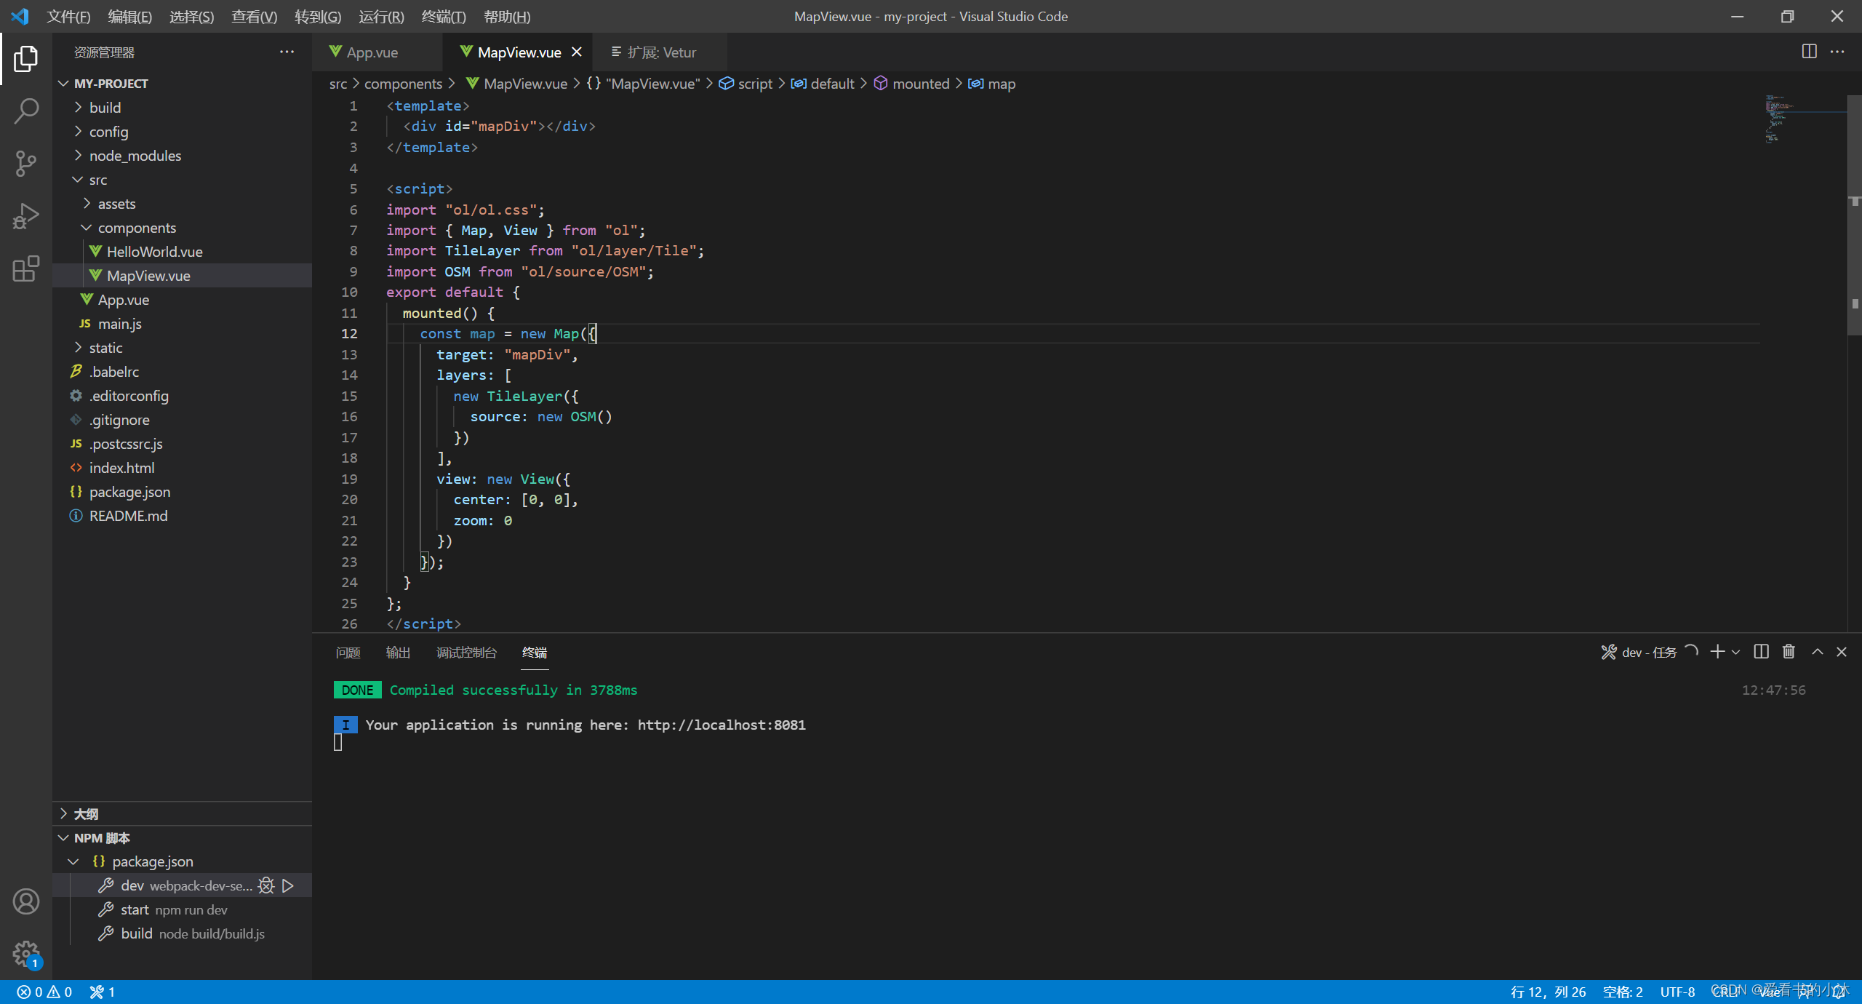Switch to the 输出 panel tab
The height and width of the screenshot is (1004, 1862).
pyautogui.click(x=398, y=653)
